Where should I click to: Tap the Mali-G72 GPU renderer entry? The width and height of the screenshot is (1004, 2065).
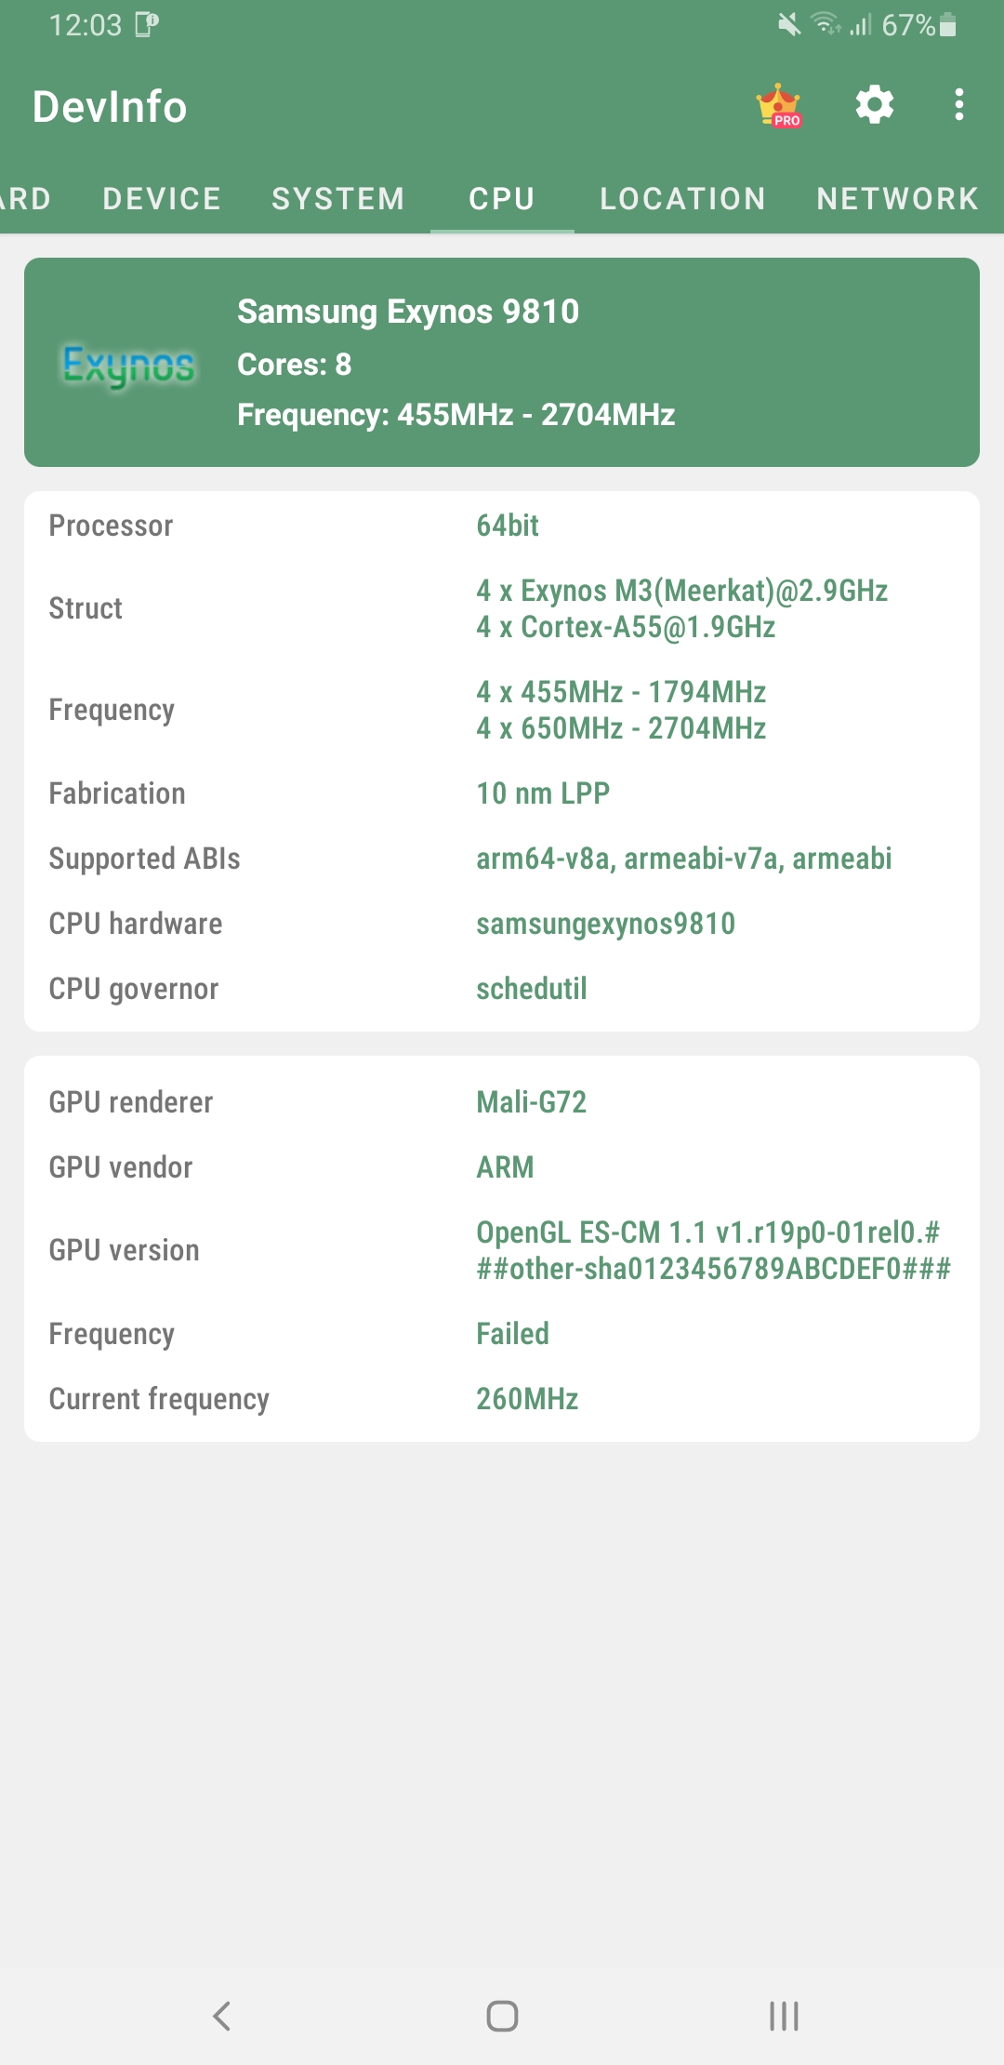(531, 1101)
